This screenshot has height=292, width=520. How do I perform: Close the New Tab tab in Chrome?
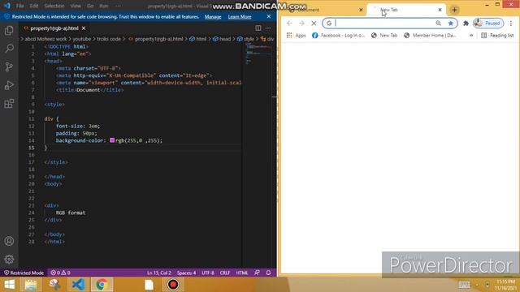tap(440, 10)
